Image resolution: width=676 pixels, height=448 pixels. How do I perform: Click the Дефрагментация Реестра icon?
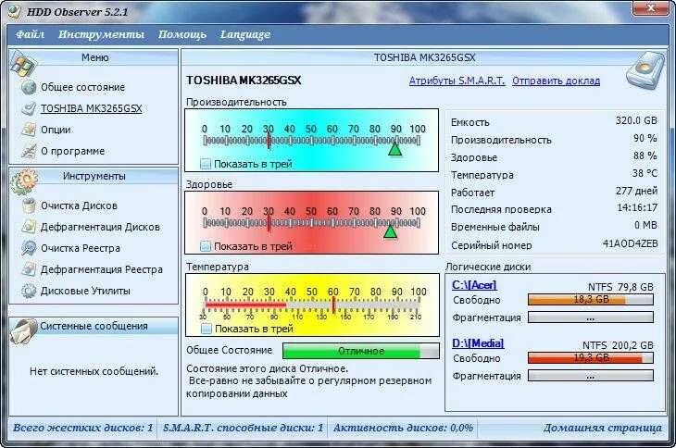coord(29,269)
